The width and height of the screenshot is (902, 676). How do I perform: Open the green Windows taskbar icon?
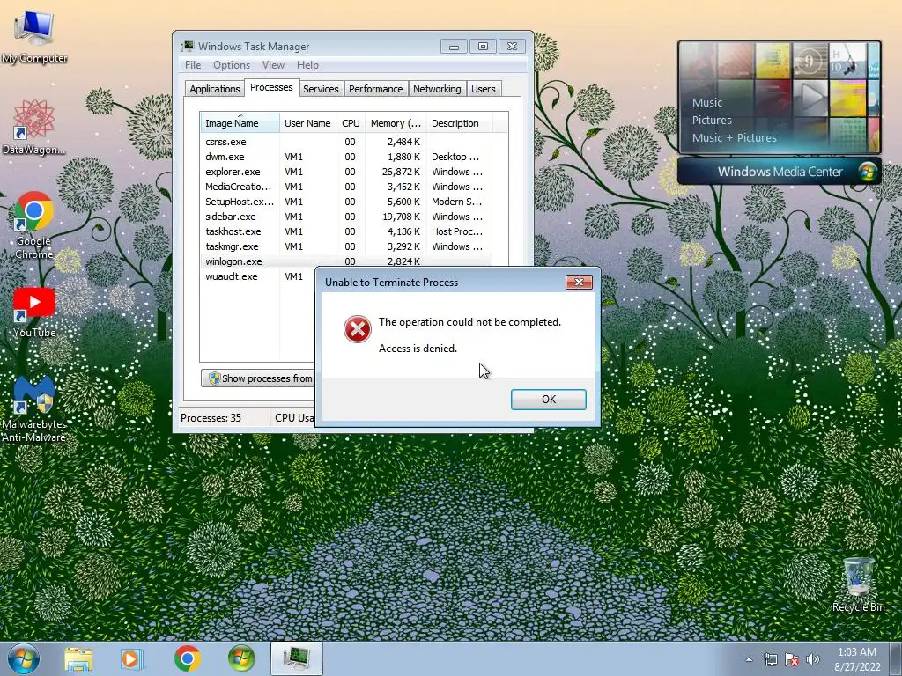pyautogui.click(x=241, y=658)
